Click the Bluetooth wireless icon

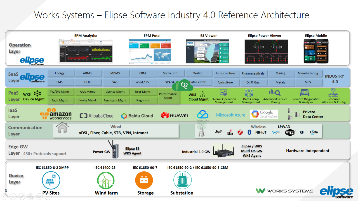[249, 132]
